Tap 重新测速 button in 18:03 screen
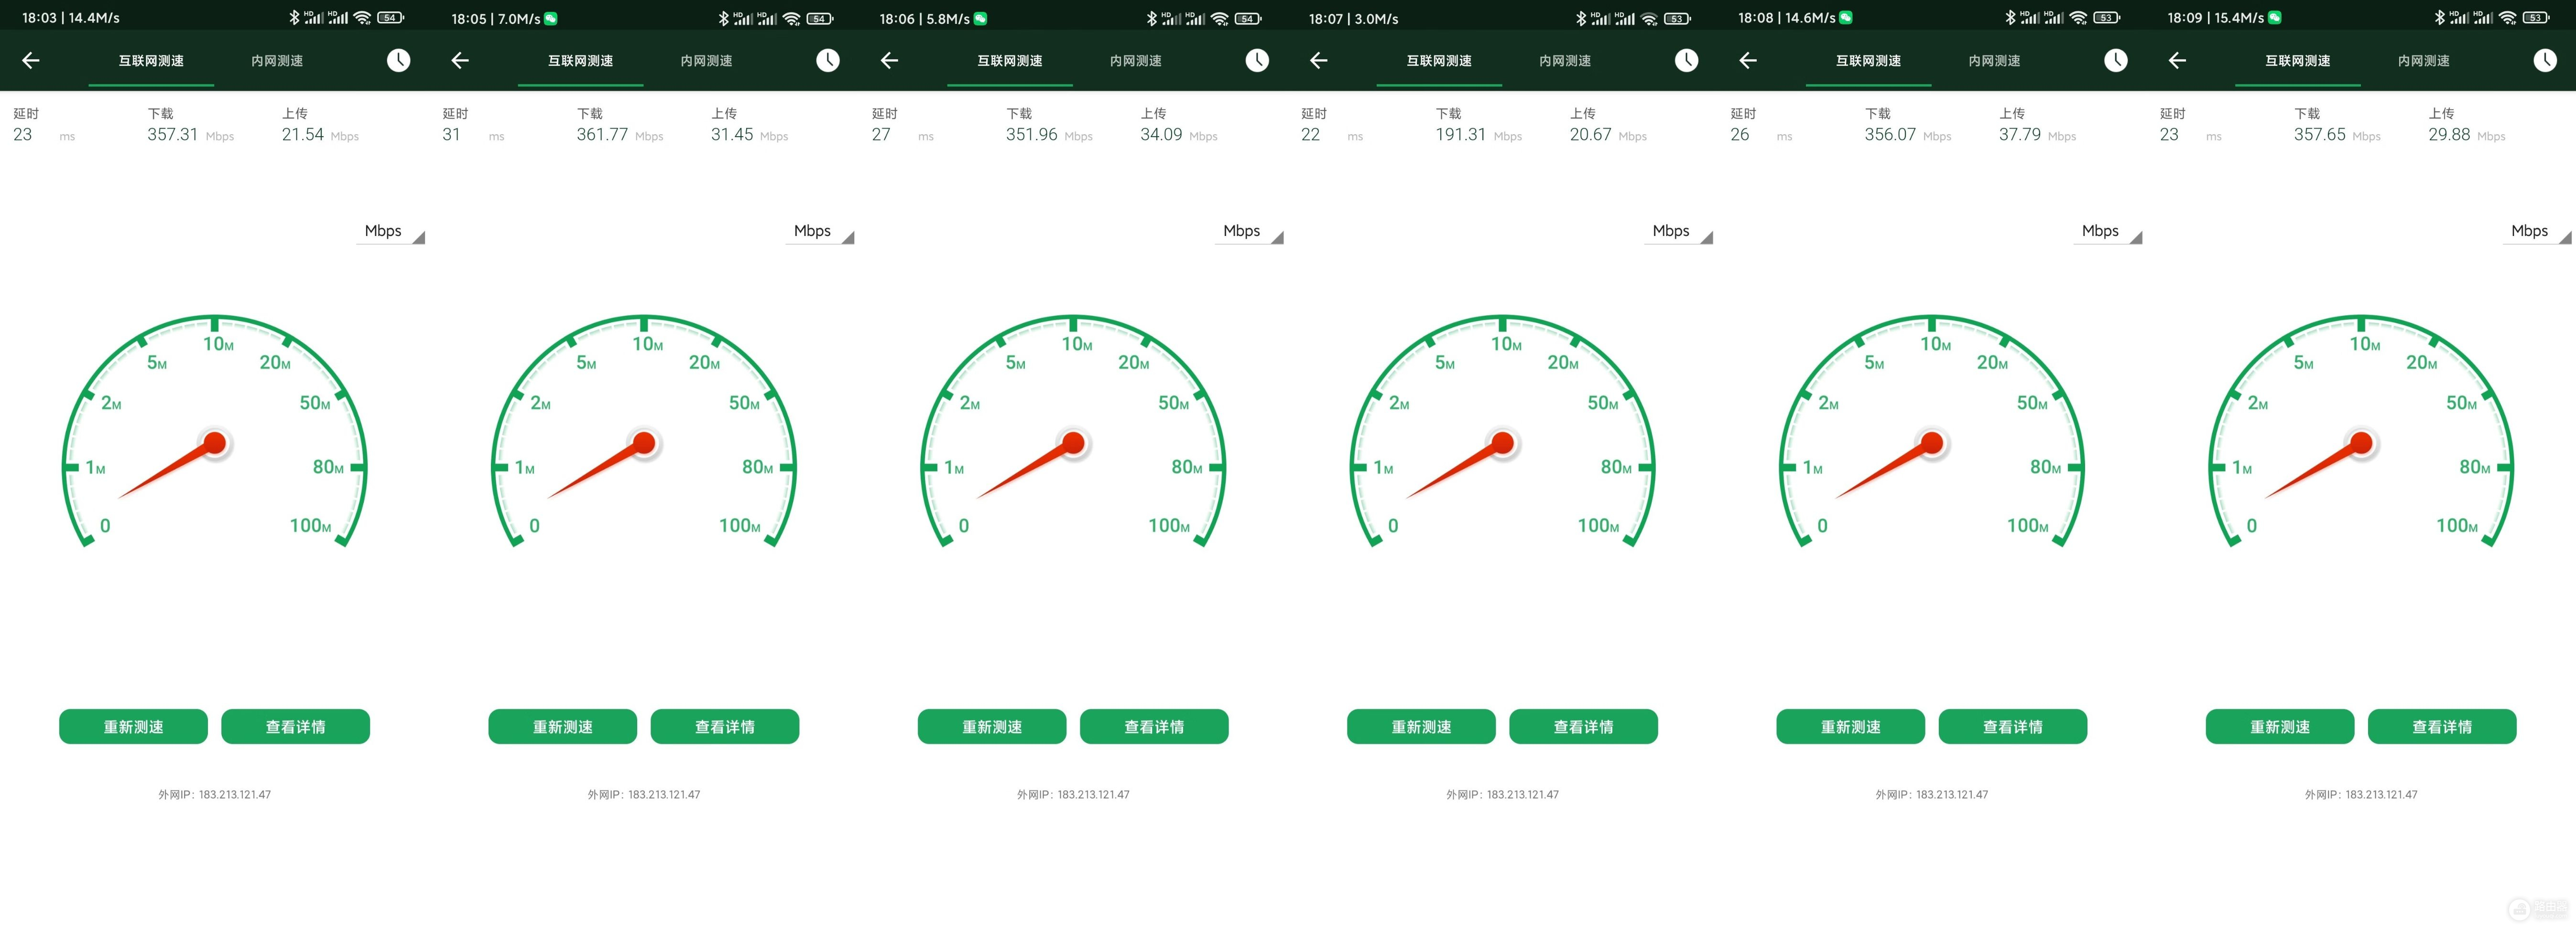This screenshot has height=929, width=2576. point(133,726)
